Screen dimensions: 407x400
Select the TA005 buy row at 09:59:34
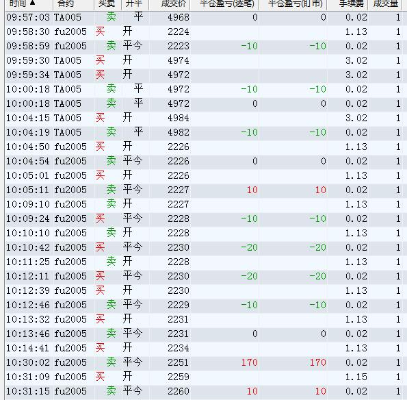tap(204, 75)
